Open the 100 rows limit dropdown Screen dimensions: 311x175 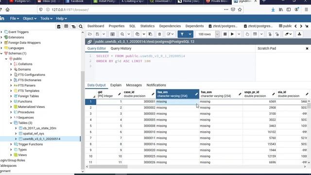pyautogui.click(x=217, y=34)
